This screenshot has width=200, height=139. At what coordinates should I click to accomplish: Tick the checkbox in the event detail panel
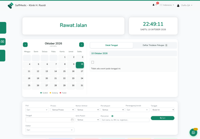pos(92,62)
